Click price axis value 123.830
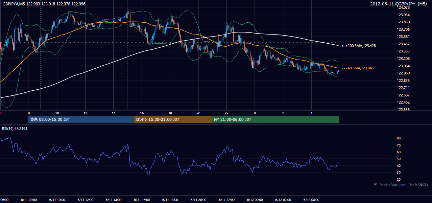The width and height of the screenshot is (432, 203). (x=404, y=22)
